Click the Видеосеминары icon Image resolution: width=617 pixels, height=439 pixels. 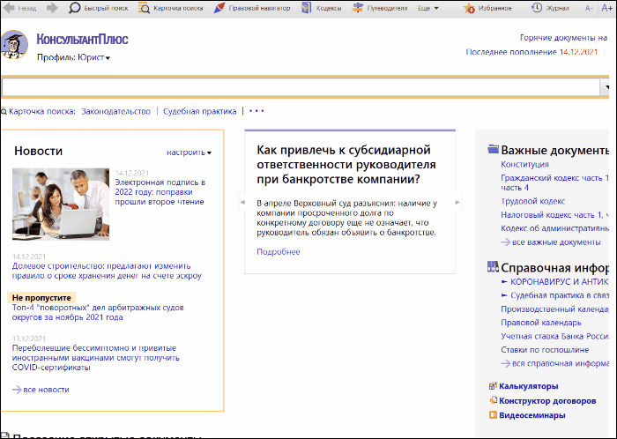[493, 415]
